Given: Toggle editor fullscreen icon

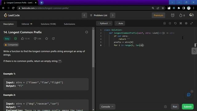Looking at the screenshot, I should 191,23.
